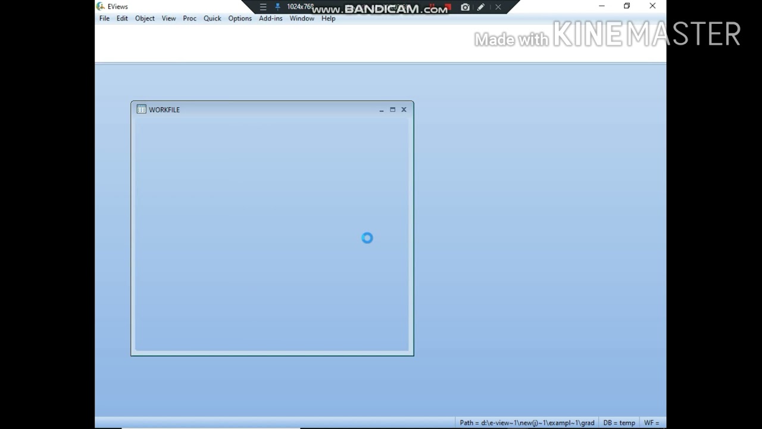This screenshot has width=762, height=429.
Task: Close the WORKFILE window
Action: pyautogui.click(x=404, y=110)
